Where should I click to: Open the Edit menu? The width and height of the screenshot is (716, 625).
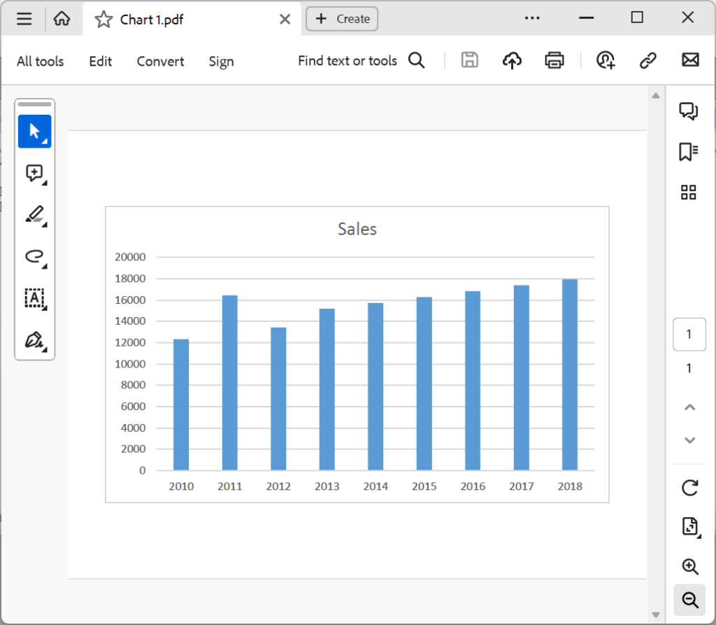99,62
